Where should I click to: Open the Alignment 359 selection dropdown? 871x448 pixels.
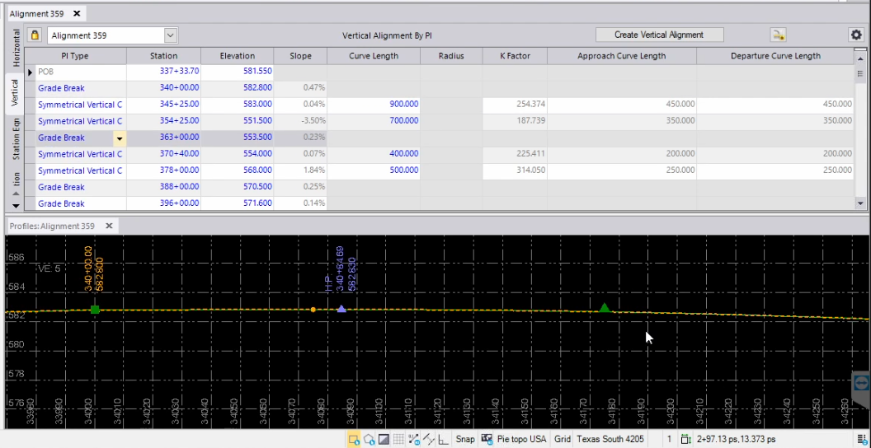click(x=171, y=35)
